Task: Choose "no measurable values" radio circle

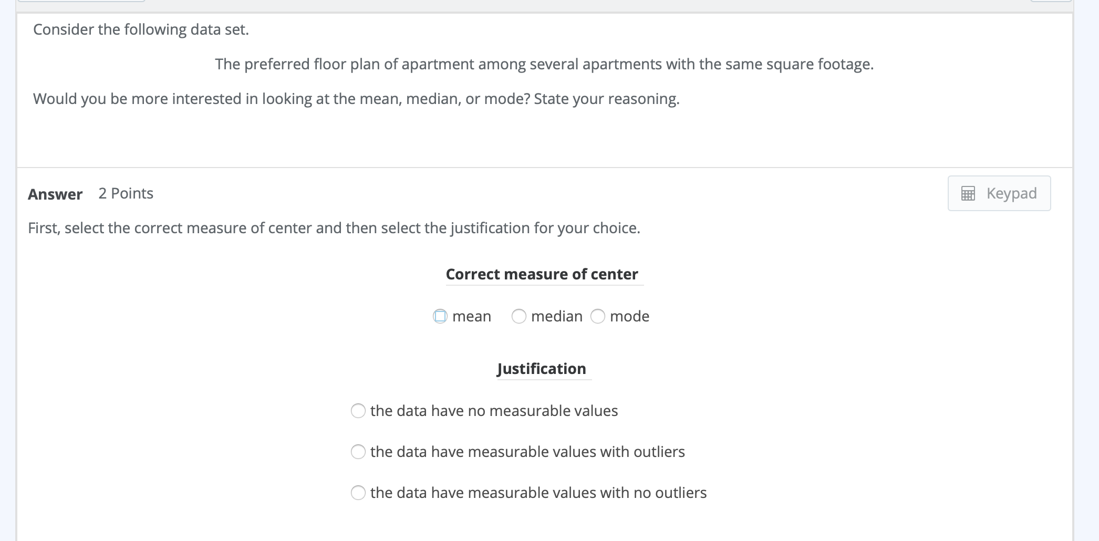Action: tap(358, 411)
